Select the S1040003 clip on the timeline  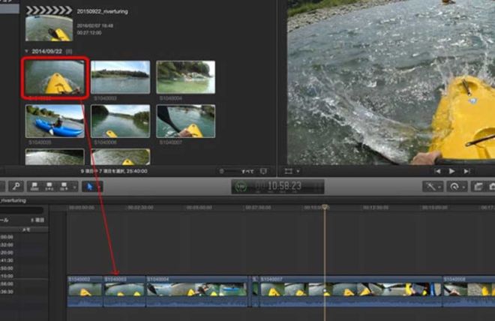tap(124, 289)
